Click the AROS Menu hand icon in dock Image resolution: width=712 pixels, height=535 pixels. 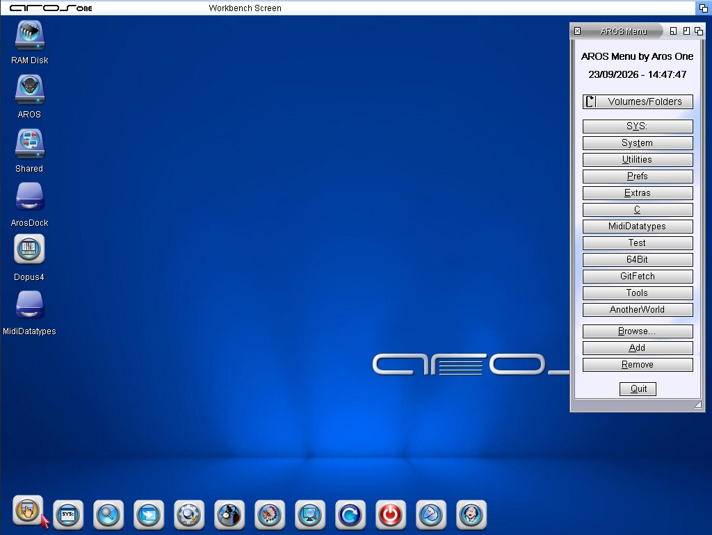coord(28,510)
